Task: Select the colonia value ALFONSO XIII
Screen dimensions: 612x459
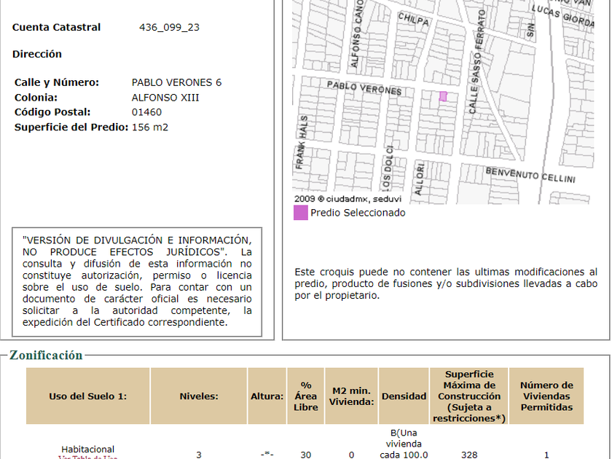Action: tap(165, 98)
